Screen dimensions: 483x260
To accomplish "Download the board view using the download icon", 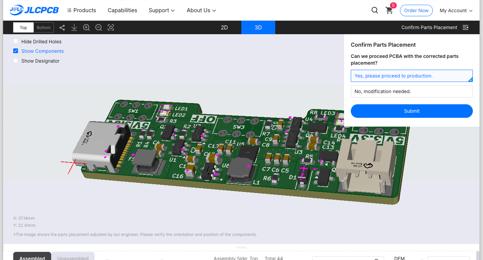I will pyautogui.click(x=74, y=28).
